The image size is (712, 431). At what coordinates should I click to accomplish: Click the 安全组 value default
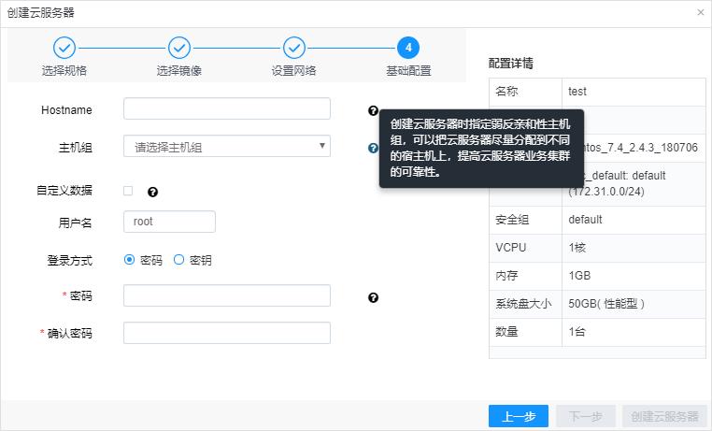pos(585,220)
